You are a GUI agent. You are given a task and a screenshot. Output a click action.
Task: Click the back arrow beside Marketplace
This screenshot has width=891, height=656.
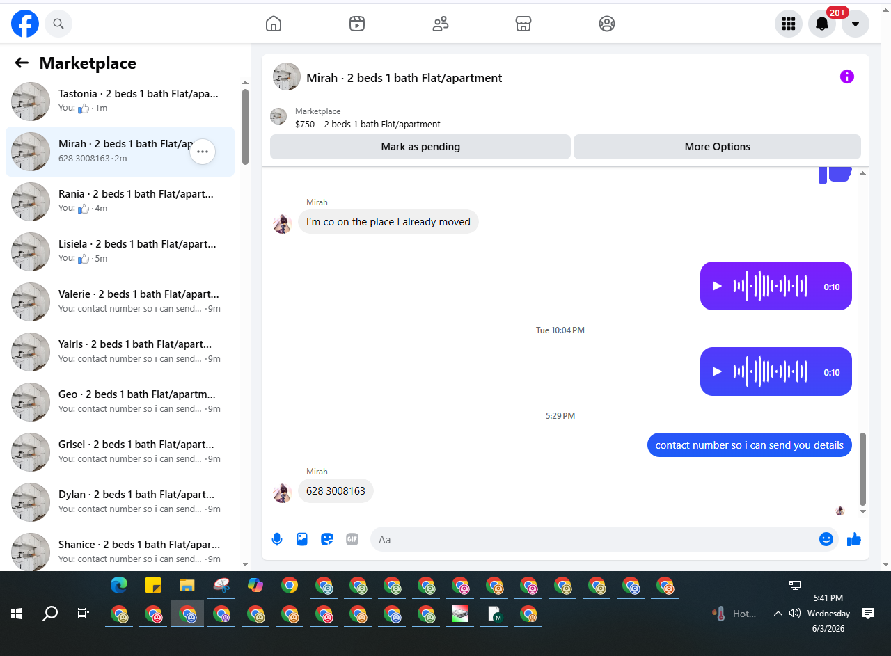point(22,63)
